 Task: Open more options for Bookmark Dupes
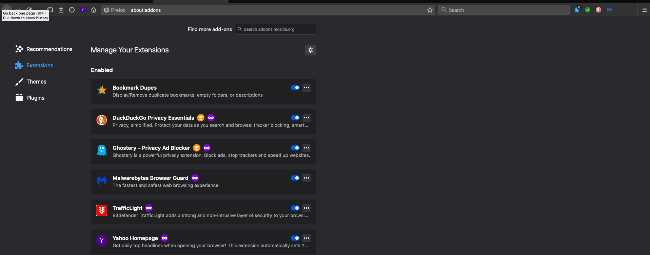(307, 88)
